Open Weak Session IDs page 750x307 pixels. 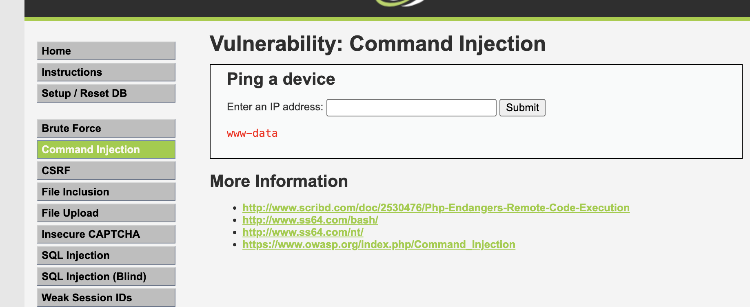pos(106,298)
